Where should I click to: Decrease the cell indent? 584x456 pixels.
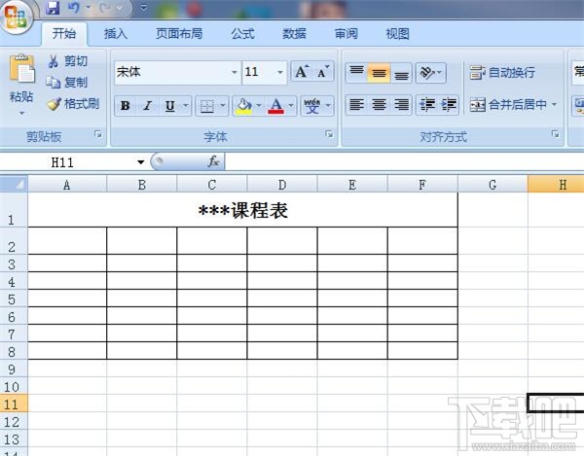(x=427, y=104)
